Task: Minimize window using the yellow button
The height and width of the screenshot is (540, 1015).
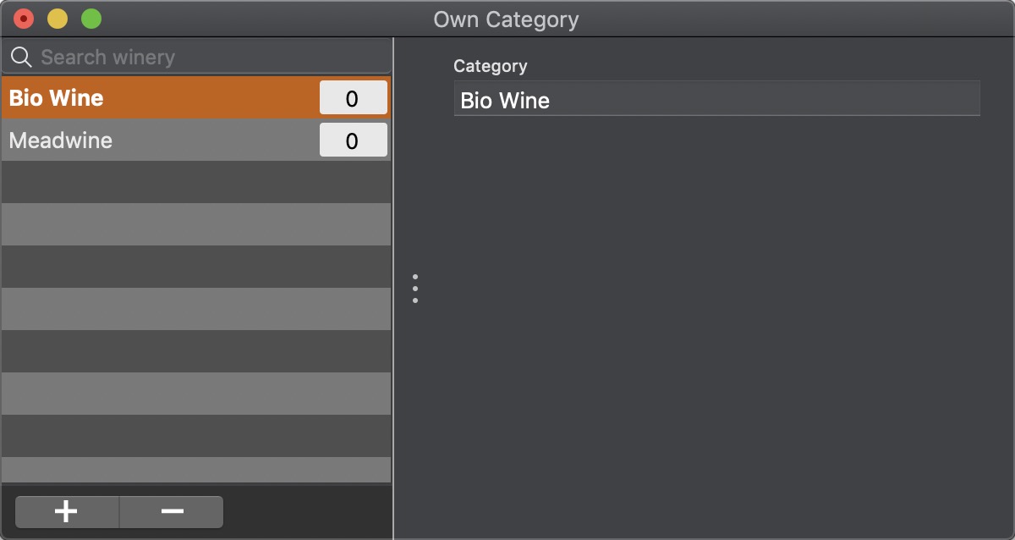Action: [x=58, y=19]
